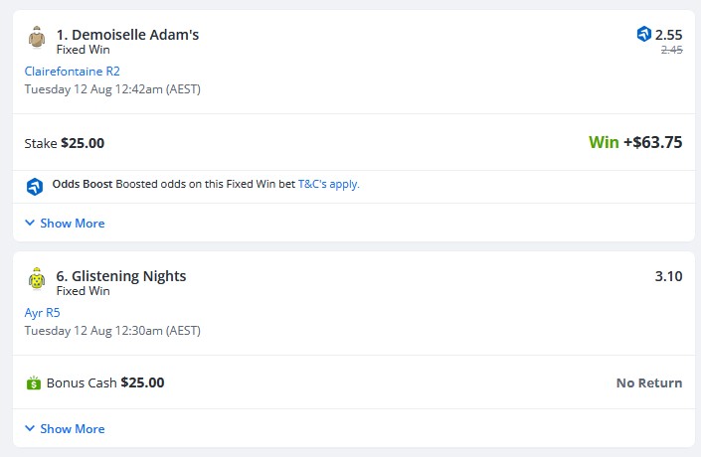Click the Demoiselle Adam's jockey silks icon
This screenshot has width=701, height=457.
click(37, 37)
